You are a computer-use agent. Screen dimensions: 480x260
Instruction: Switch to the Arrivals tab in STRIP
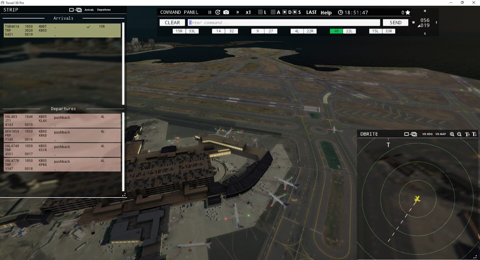point(89,10)
